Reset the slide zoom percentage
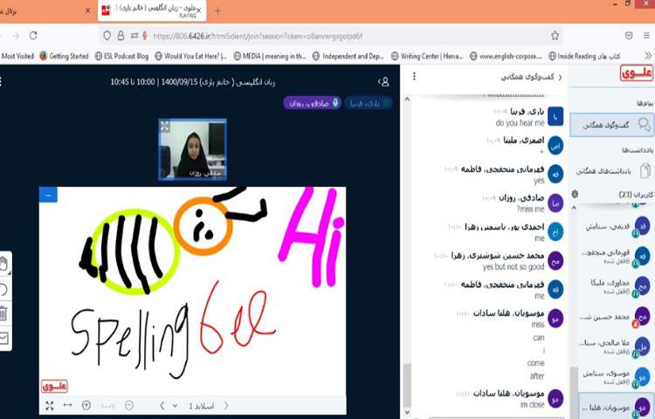Viewport: 655px width, 419px height. pyautogui.click(x=107, y=406)
